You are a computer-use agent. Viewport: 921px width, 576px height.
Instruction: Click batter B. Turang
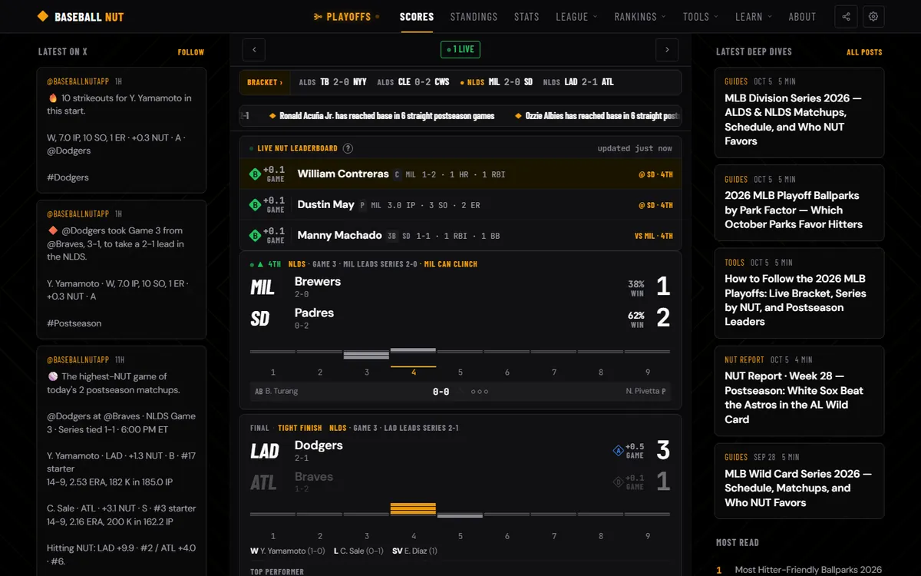point(276,392)
